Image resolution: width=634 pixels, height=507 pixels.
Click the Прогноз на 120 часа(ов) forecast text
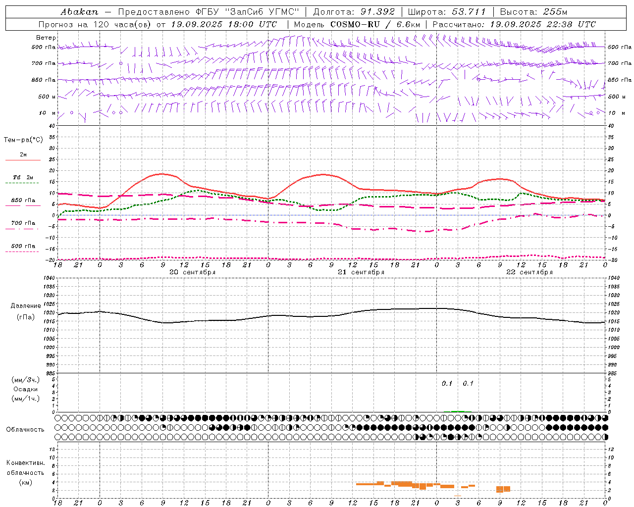pos(95,24)
